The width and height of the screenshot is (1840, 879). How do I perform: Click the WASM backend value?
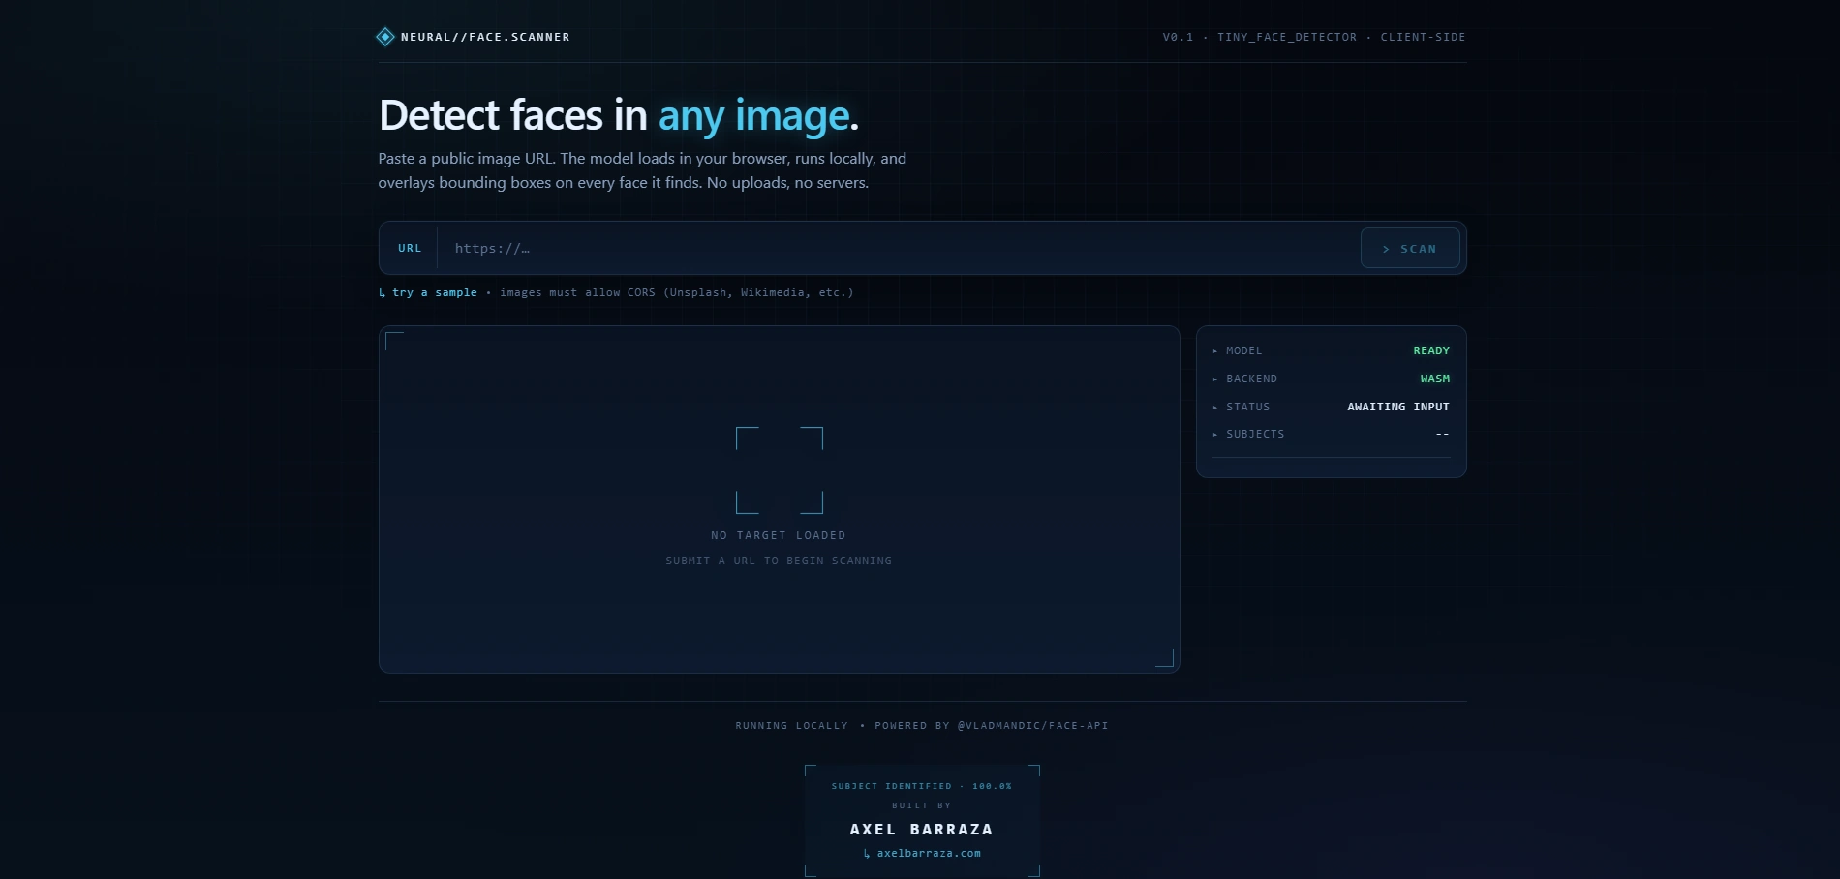pos(1435,379)
